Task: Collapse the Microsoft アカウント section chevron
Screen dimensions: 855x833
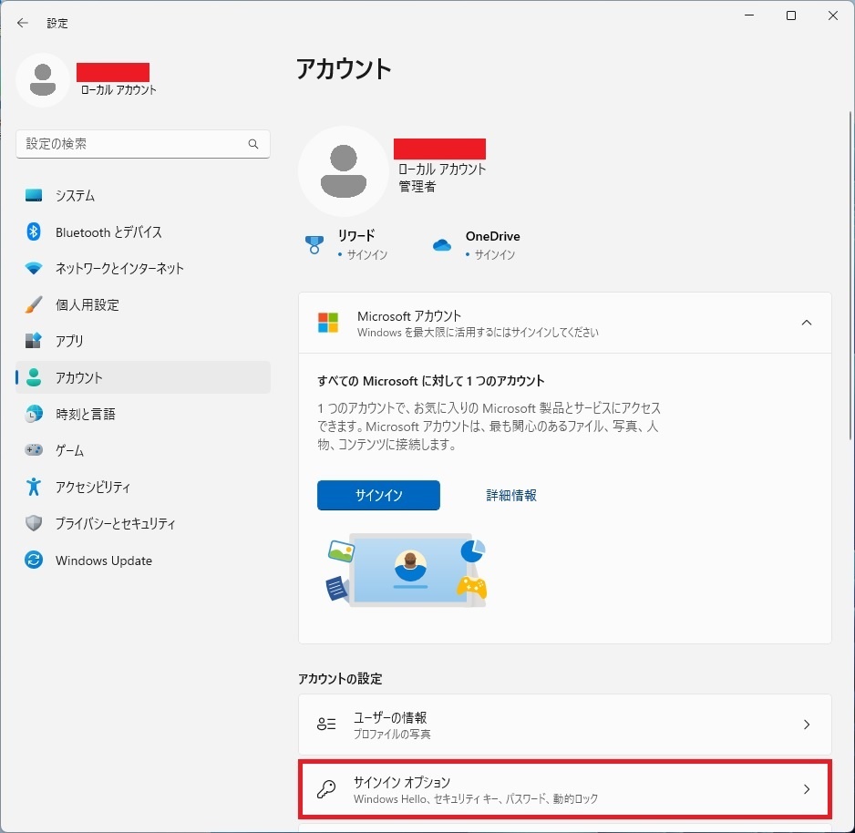Action: (807, 323)
